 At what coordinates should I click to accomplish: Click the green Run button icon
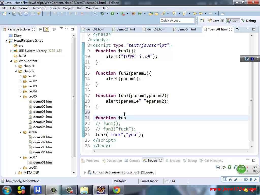click(x=112, y=14)
